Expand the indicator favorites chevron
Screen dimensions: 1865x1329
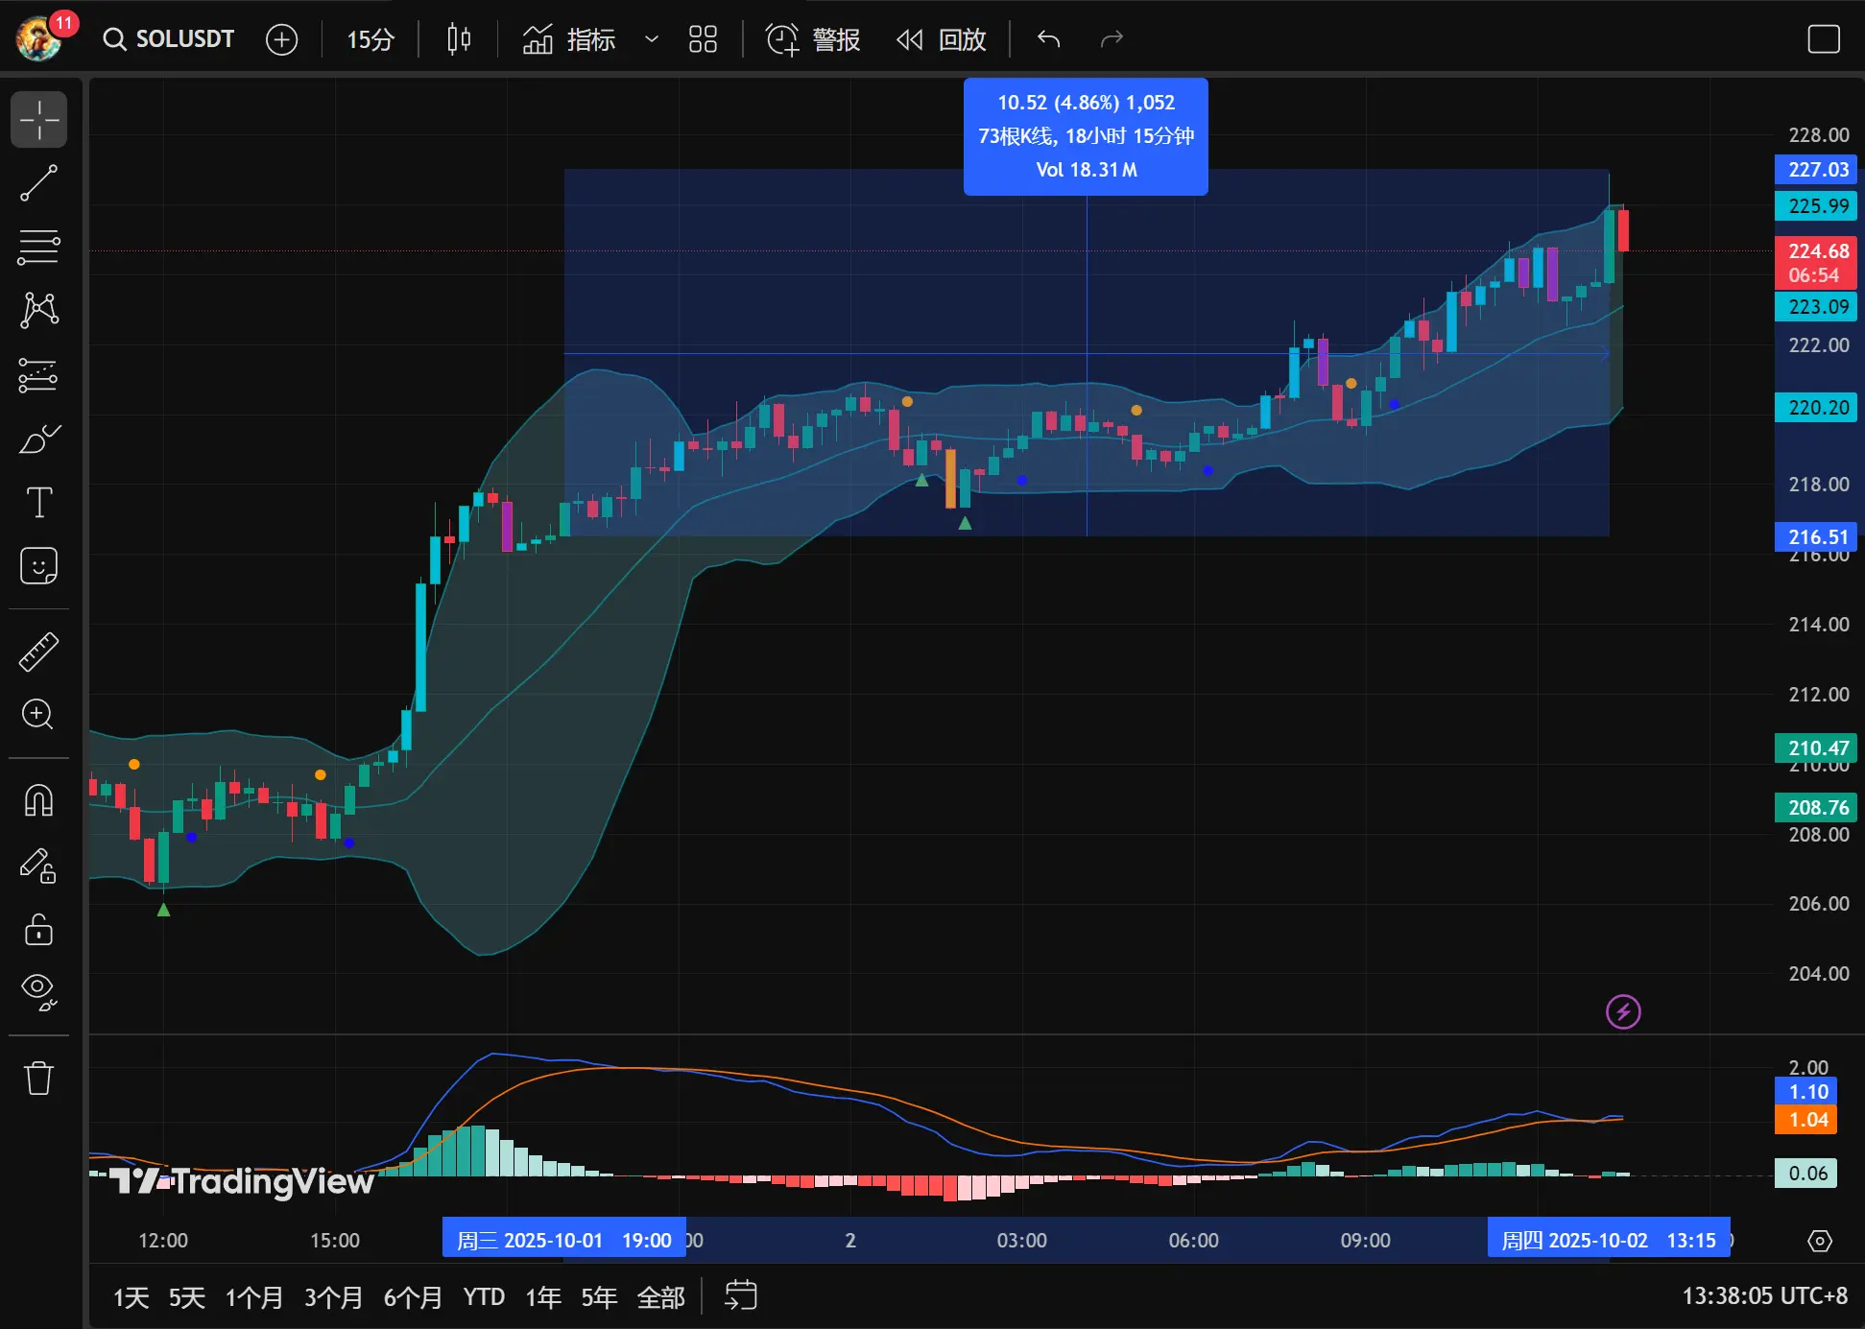[652, 39]
